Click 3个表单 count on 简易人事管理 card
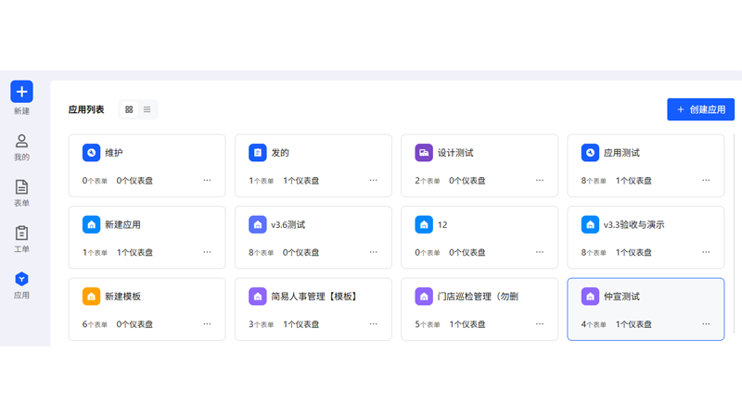The image size is (742, 417). pyautogui.click(x=262, y=324)
